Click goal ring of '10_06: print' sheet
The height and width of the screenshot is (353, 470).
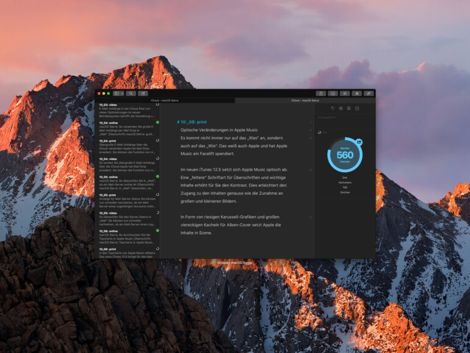click(x=157, y=249)
